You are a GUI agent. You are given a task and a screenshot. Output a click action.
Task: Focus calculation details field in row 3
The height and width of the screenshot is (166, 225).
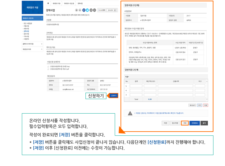click(175, 95)
